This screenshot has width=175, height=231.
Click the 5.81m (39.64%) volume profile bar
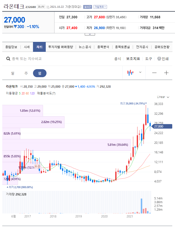(66, 145)
